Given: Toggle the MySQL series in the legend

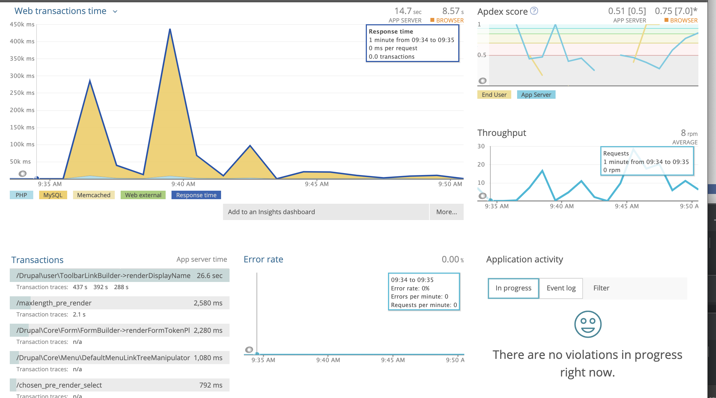Looking at the screenshot, I should [x=52, y=195].
